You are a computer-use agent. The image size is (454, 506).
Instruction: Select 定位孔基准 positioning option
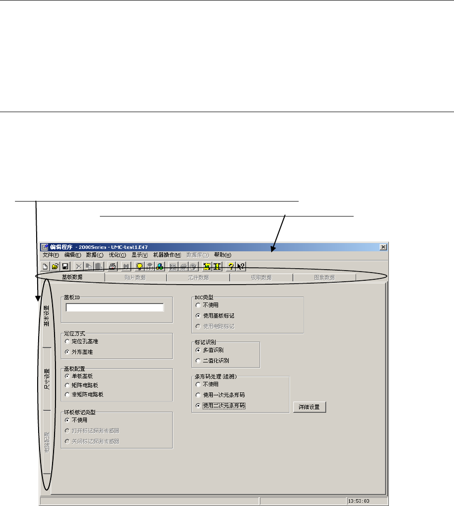(x=82, y=341)
